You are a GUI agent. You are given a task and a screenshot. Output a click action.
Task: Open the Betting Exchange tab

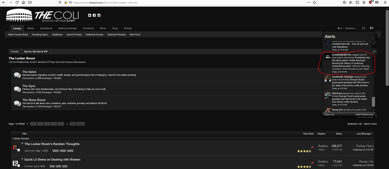67,28
